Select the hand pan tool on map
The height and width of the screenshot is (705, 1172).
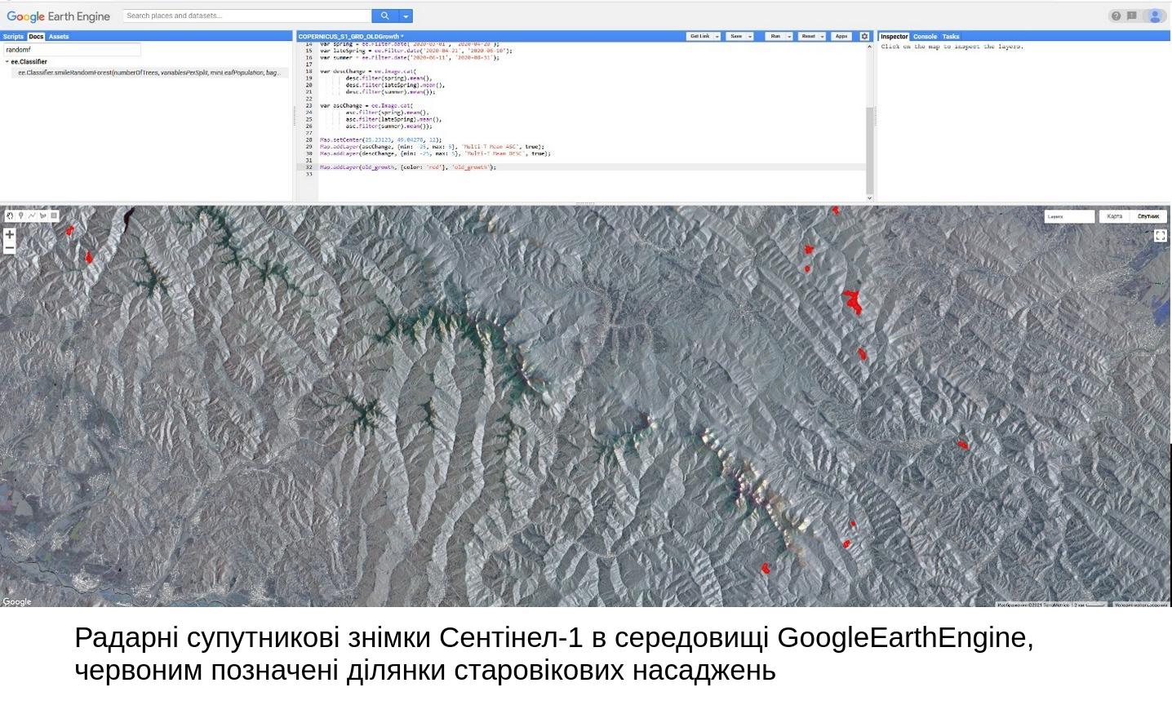[10, 216]
